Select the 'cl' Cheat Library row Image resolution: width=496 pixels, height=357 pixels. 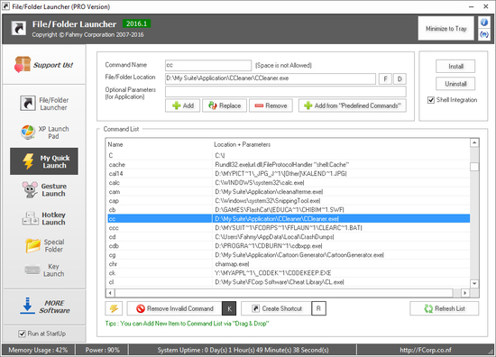point(289,282)
